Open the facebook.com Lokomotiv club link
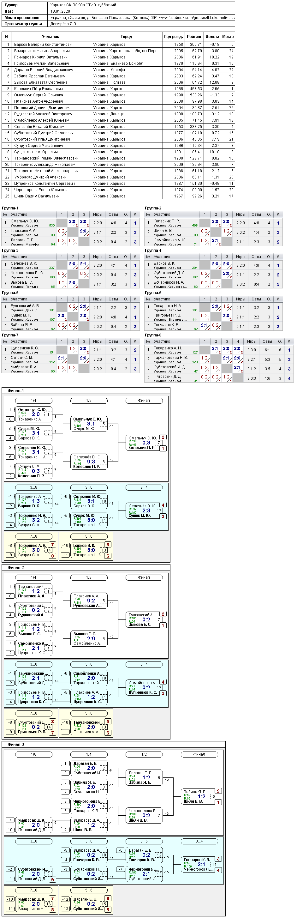This screenshot has width=297, height=918. [x=197, y=18]
